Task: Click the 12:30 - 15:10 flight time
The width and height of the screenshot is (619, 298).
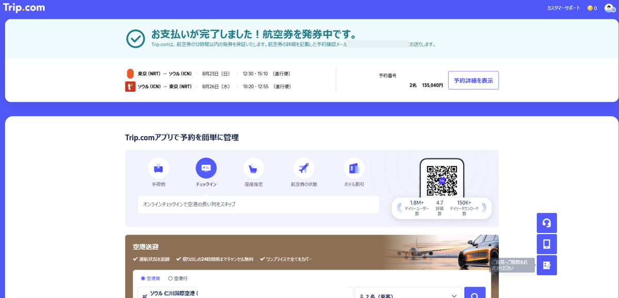Action: 255,74
